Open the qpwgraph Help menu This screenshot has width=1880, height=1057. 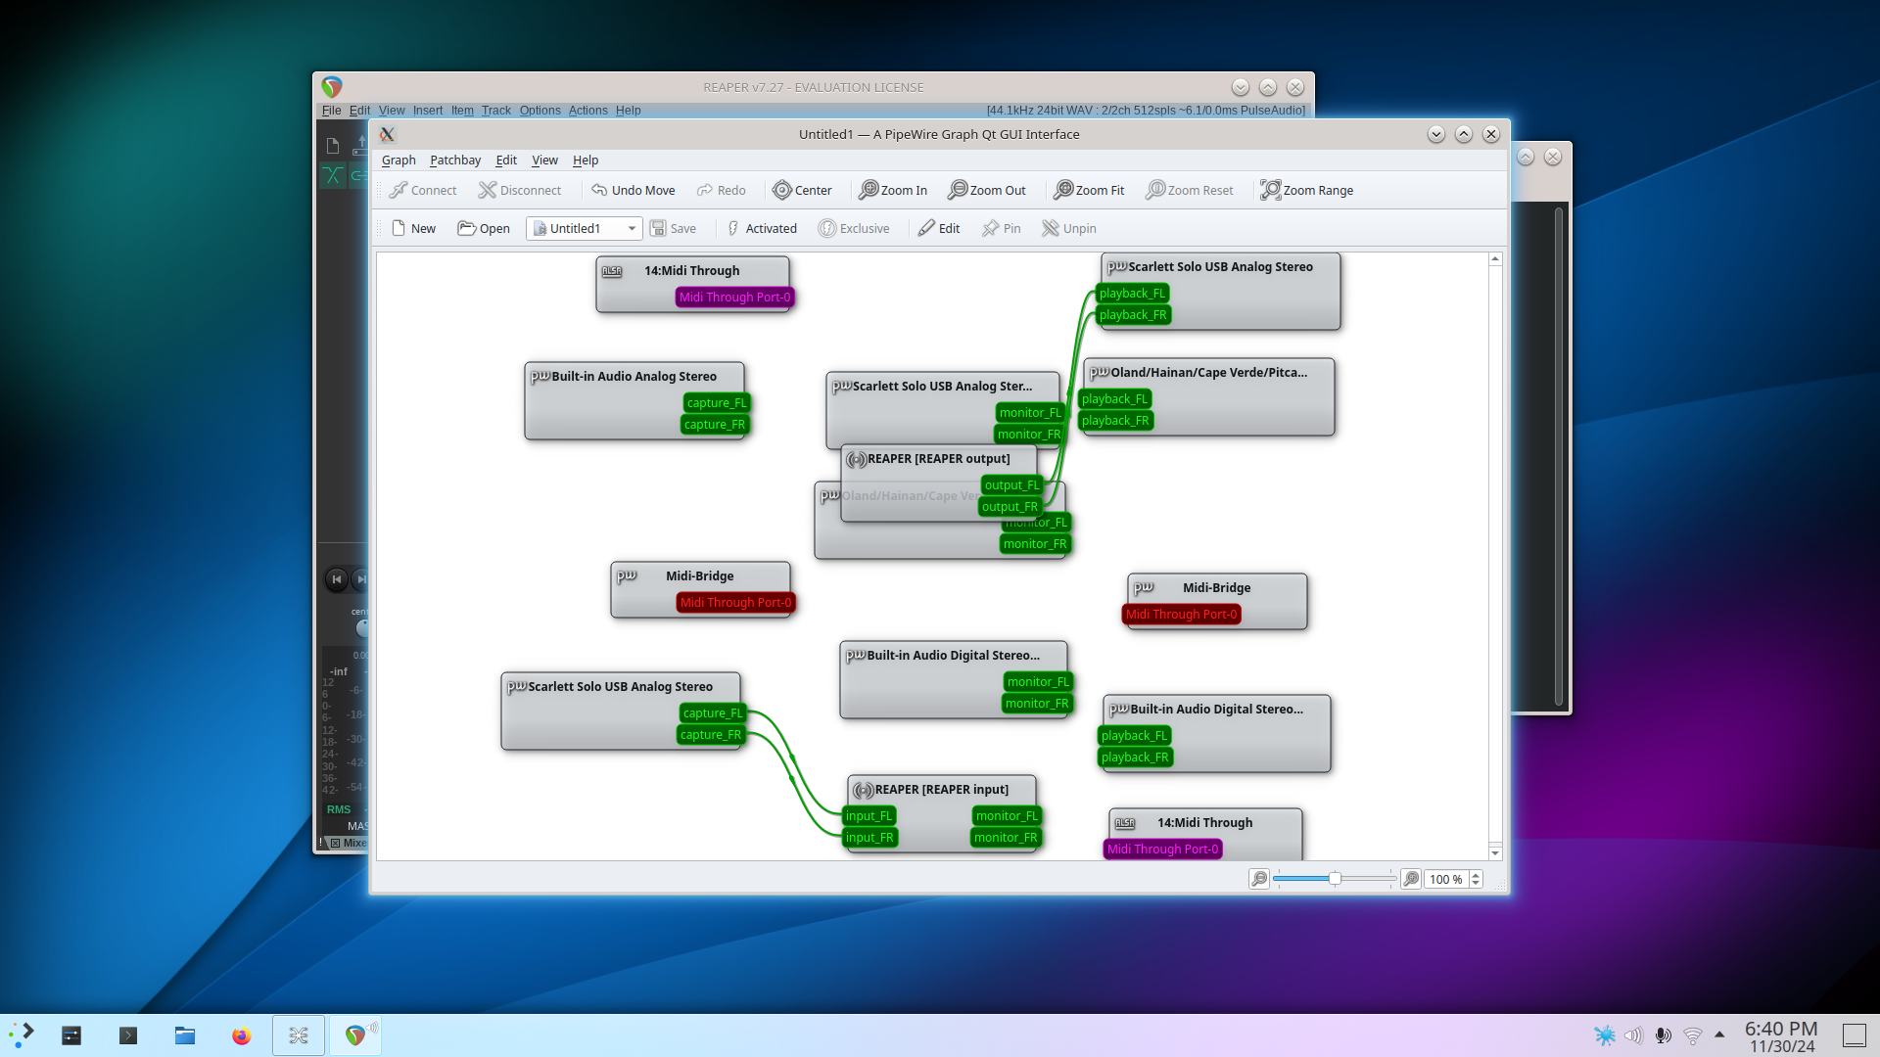pyautogui.click(x=586, y=160)
